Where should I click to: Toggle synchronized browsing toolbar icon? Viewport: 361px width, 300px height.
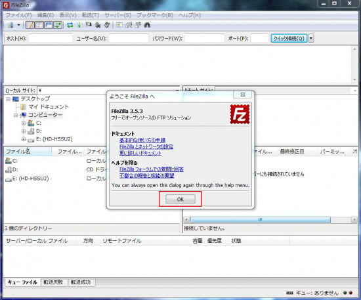138,25
